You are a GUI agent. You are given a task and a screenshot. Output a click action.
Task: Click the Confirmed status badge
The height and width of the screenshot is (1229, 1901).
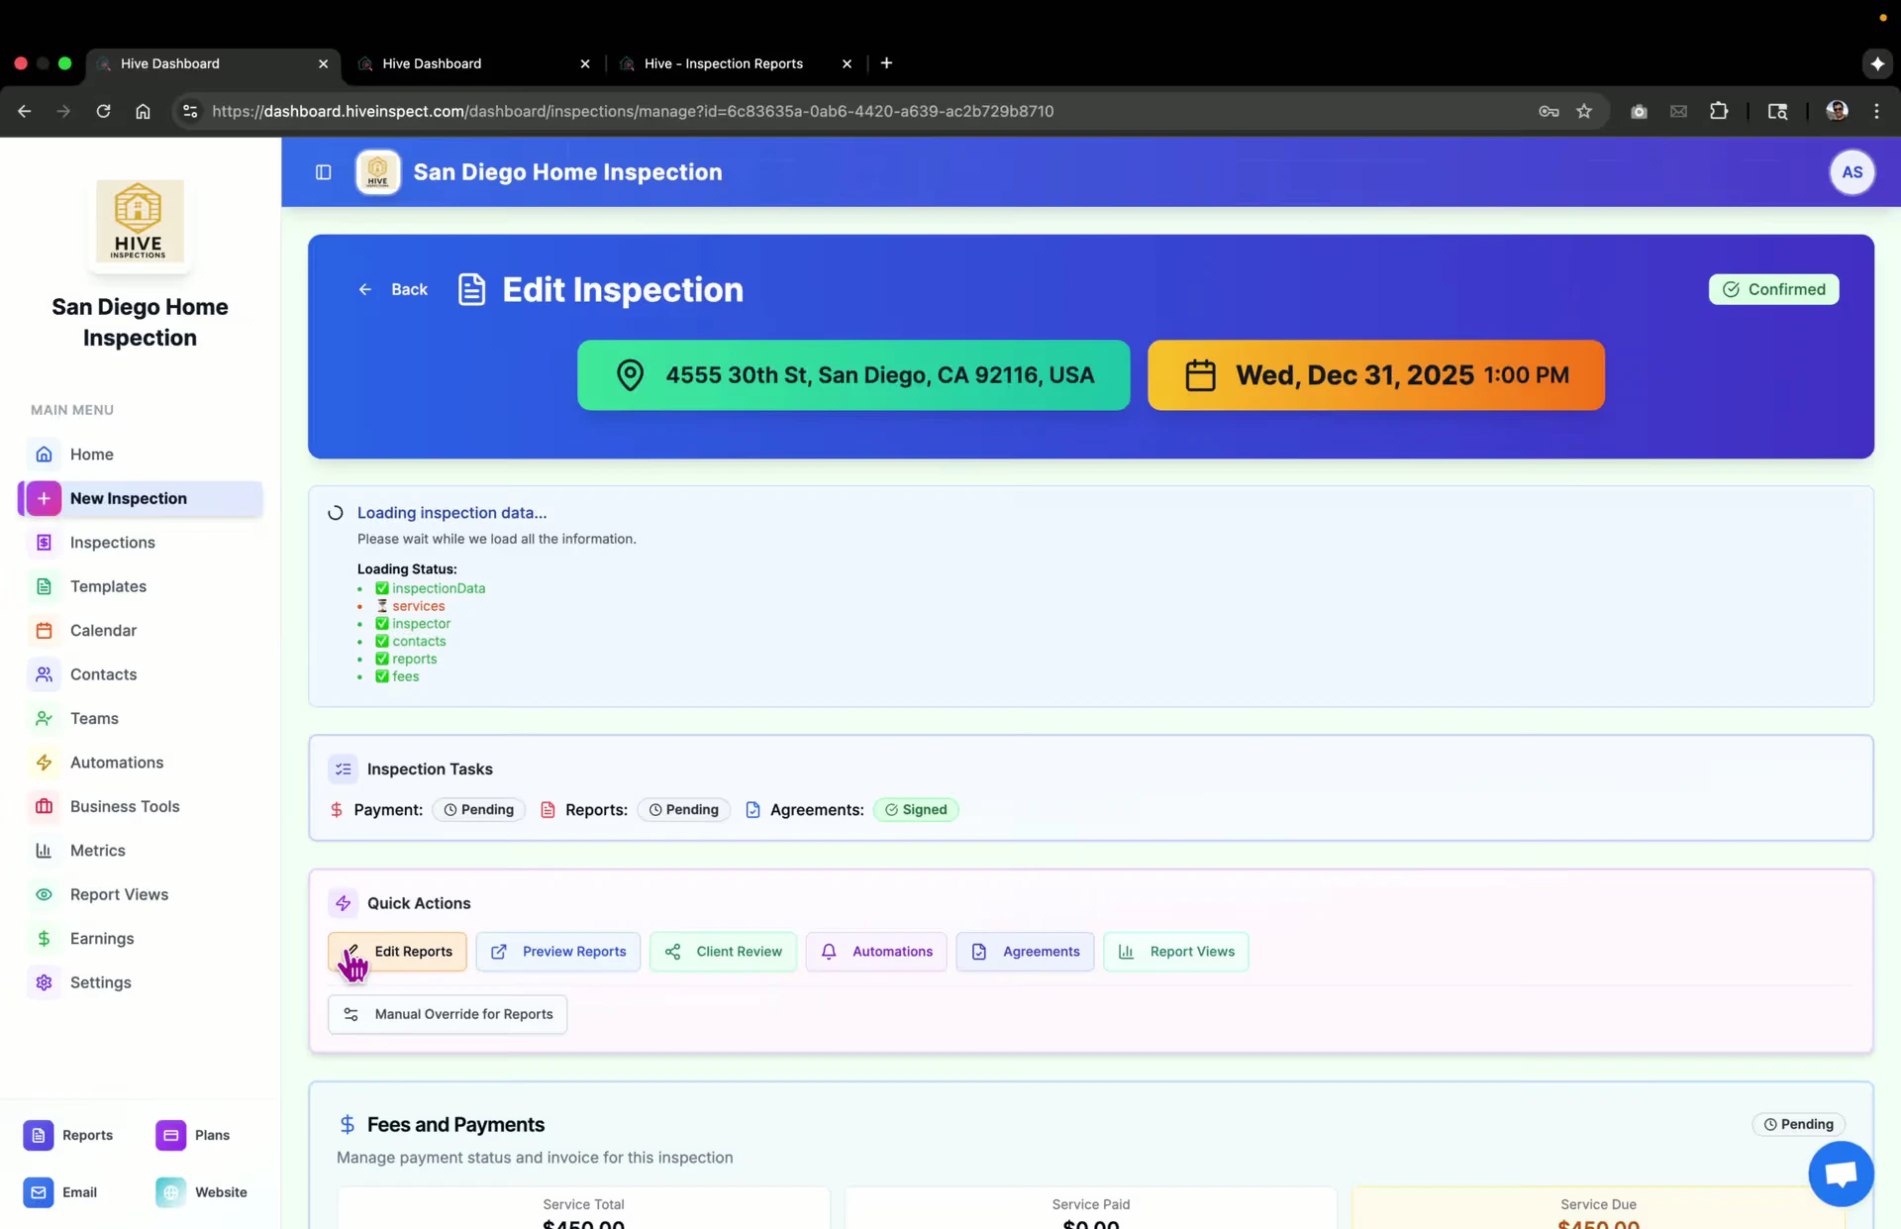pyautogui.click(x=1773, y=289)
